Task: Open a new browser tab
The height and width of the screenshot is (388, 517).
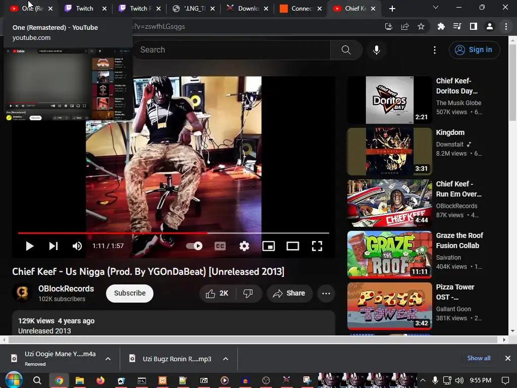Action: pyautogui.click(x=392, y=9)
